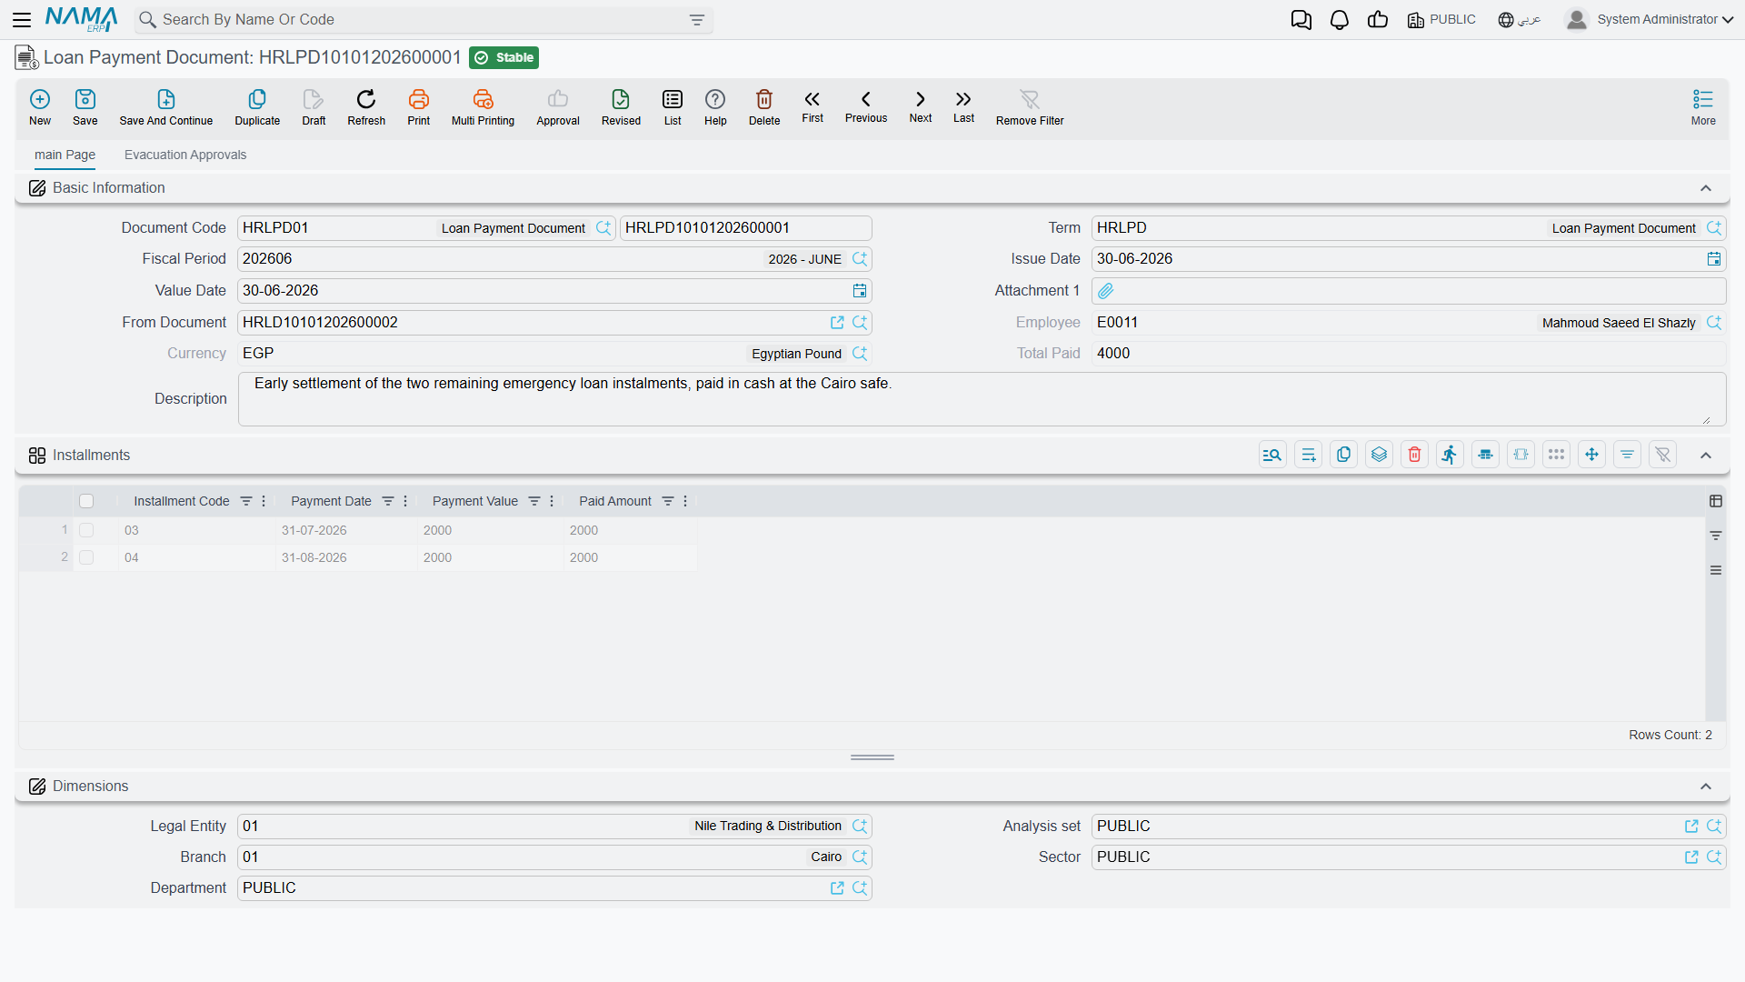Open the notifications bell icon
This screenshot has height=982, width=1745.
(x=1339, y=20)
